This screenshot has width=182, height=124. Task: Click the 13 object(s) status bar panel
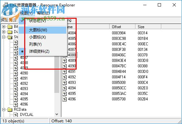[x=25, y=121]
